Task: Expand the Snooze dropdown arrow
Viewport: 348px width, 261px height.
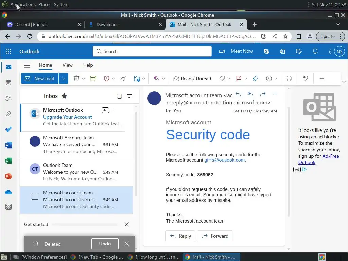Action: coord(276,79)
